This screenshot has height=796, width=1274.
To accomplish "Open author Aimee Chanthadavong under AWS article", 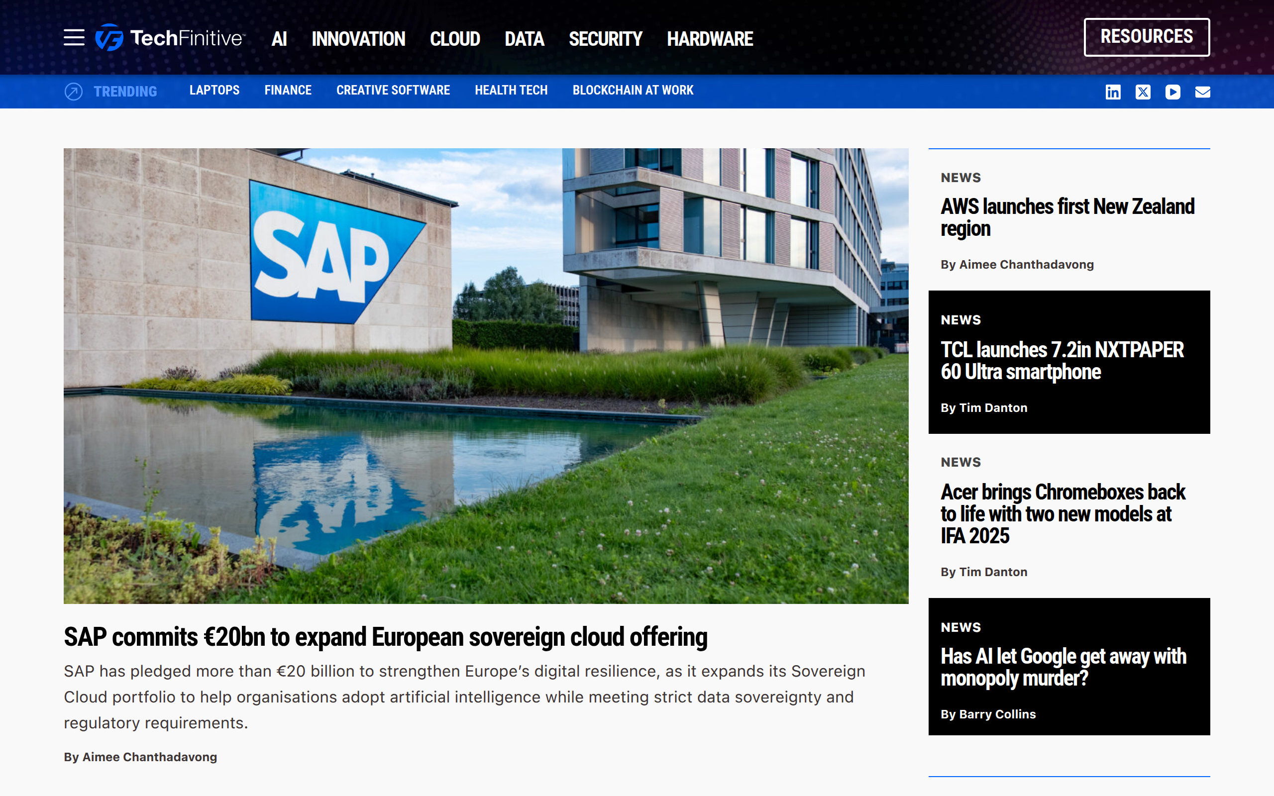I will [x=1026, y=265].
